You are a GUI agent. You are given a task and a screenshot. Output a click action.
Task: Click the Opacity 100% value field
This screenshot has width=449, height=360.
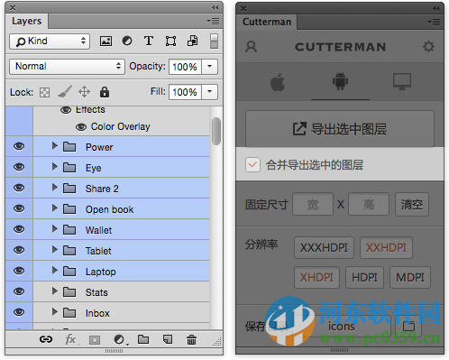185,67
